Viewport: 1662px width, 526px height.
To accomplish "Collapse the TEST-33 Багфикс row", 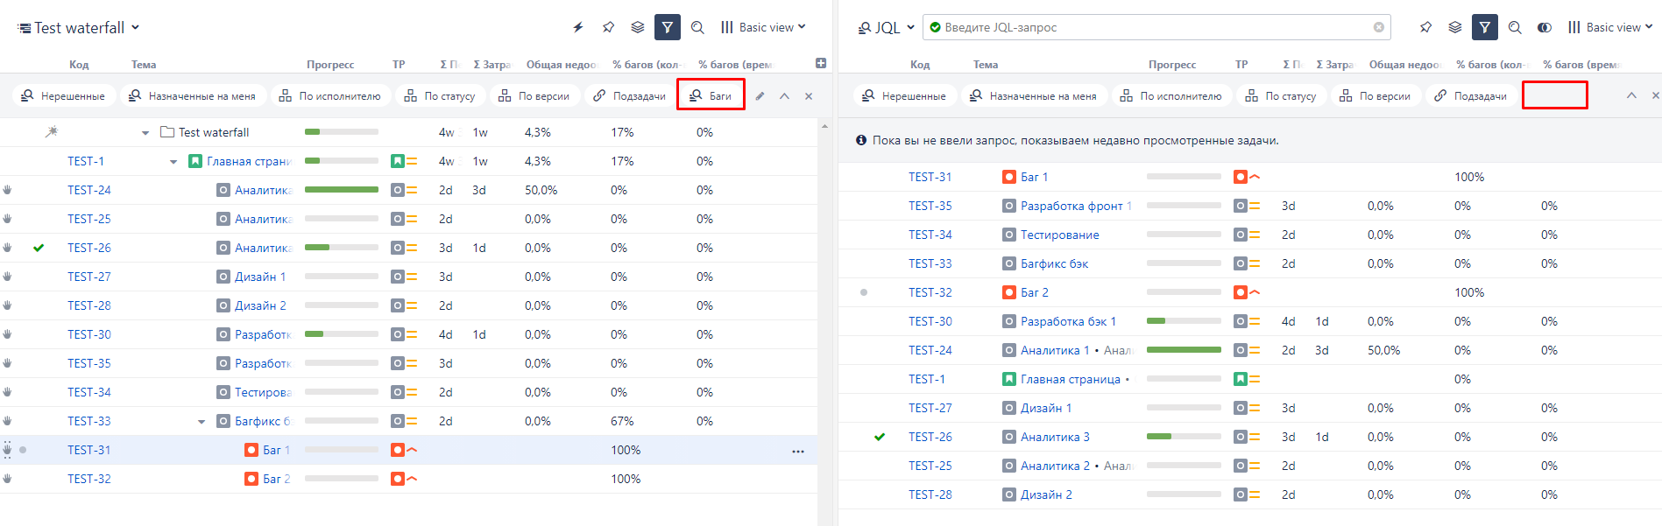I will click(x=202, y=422).
